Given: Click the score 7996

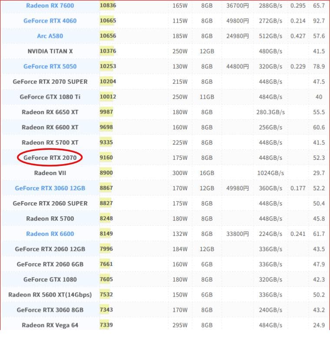Looking at the screenshot, I should point(106,249).
